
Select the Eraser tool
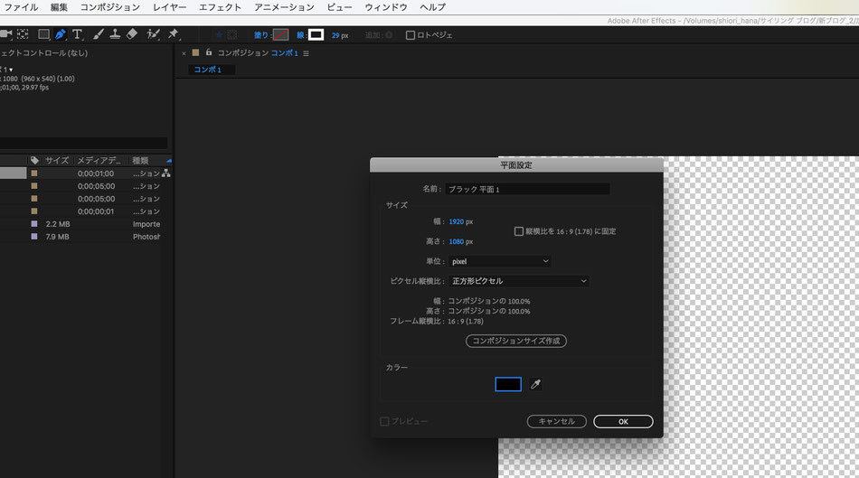[132, 34]
